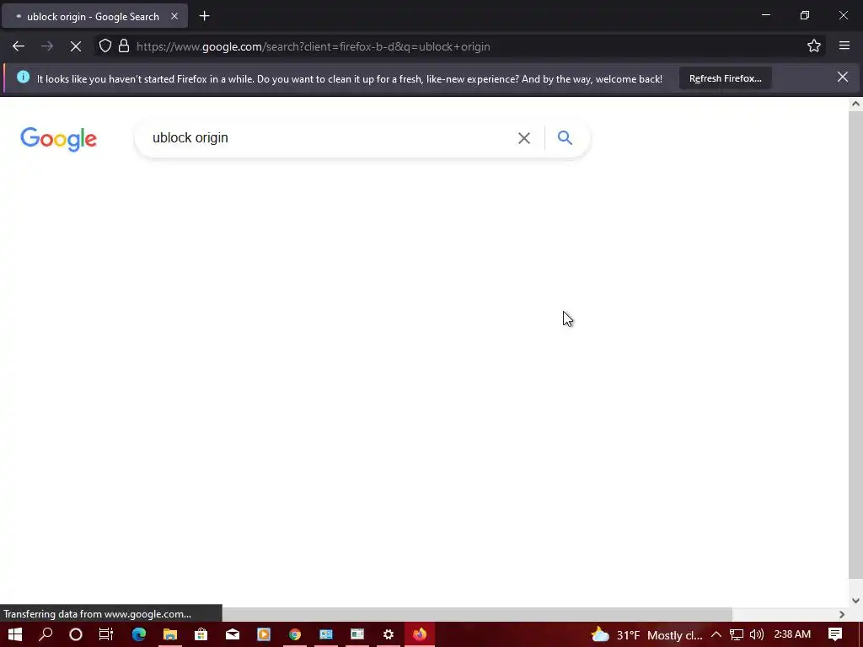Switch to Firefox taskbar icon
863x647 pixels.
point(420,634)
